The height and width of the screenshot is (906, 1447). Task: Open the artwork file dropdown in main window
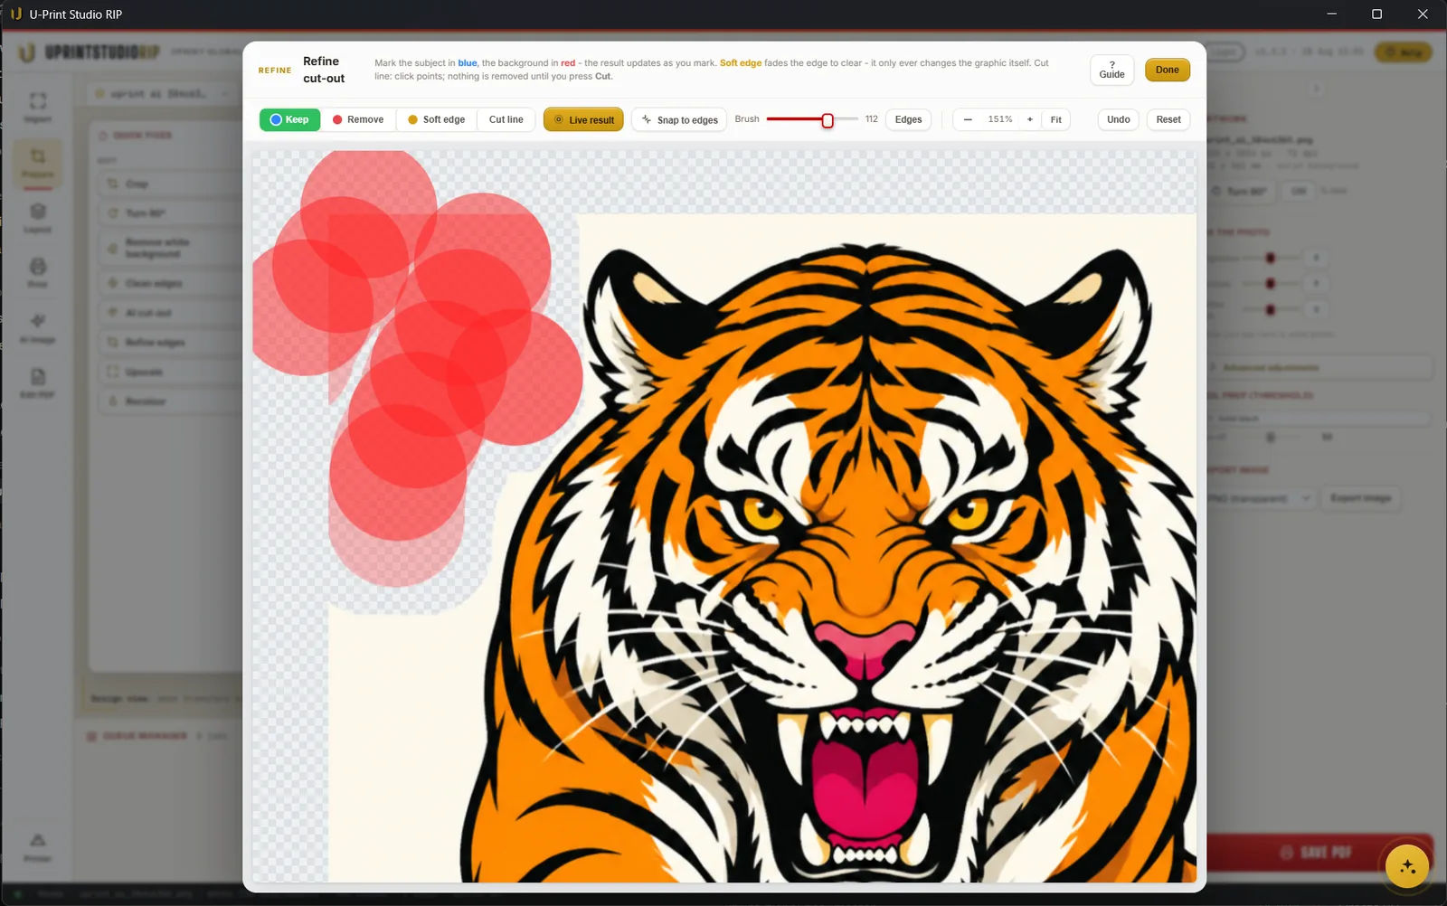pos(165,93)
